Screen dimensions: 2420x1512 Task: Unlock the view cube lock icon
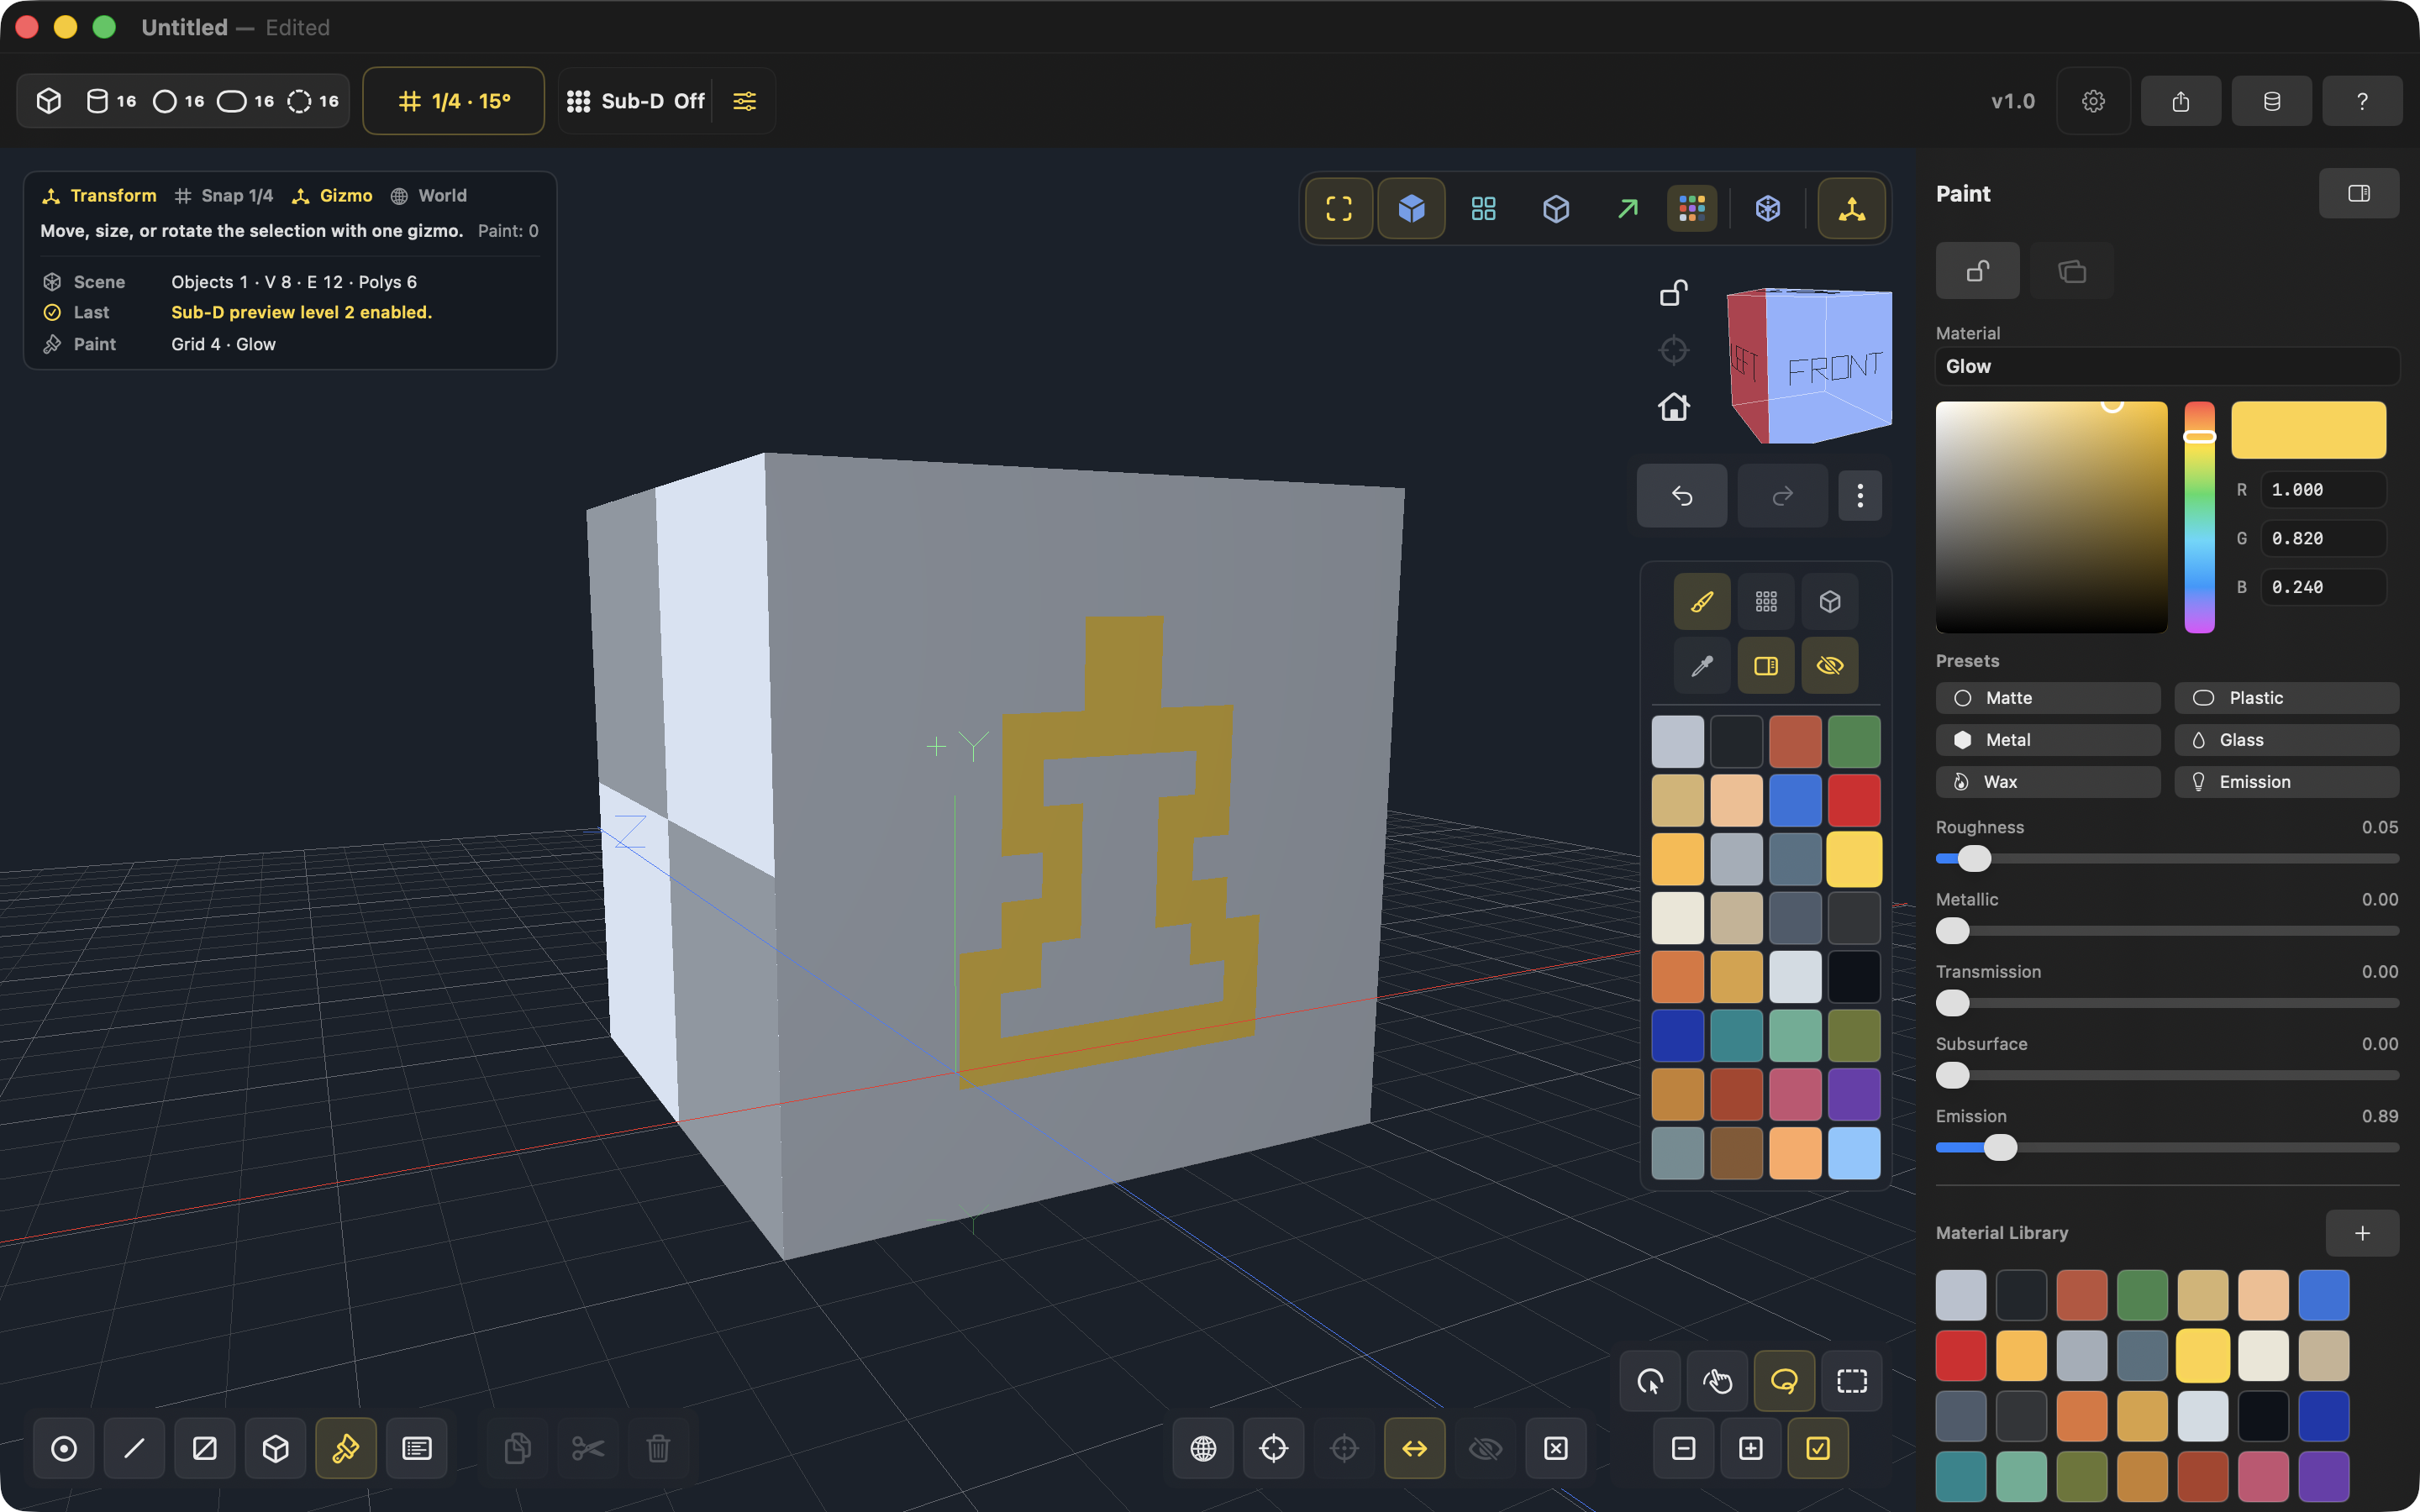pyautogui.click(x=1674, y=293)
